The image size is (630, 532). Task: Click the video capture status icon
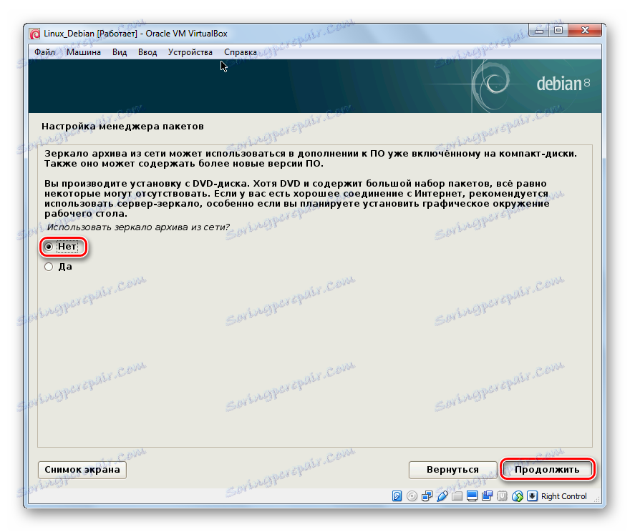(x=488, y=496)
